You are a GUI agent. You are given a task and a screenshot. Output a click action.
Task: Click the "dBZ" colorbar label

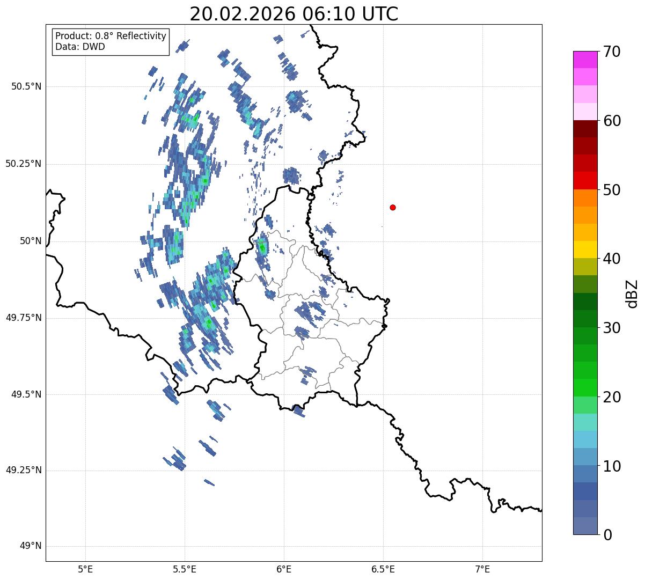[633, 293]
